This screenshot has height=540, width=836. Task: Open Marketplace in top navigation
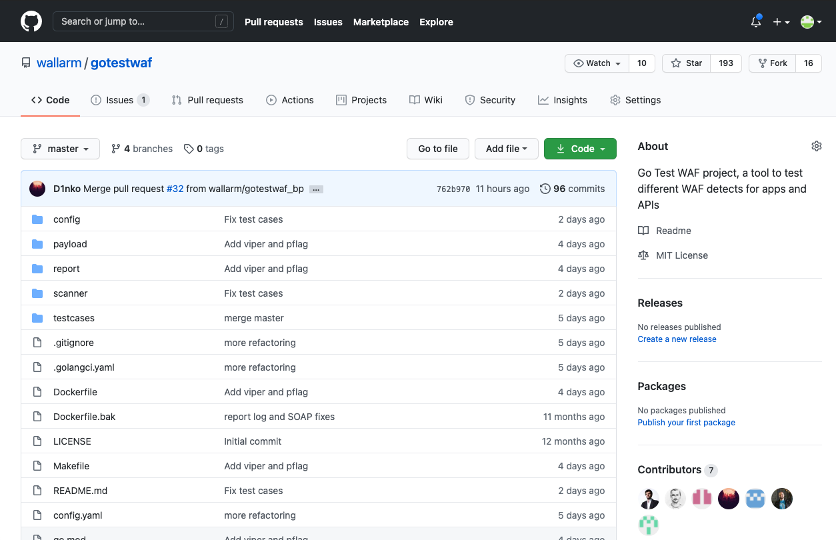point(381,22)
